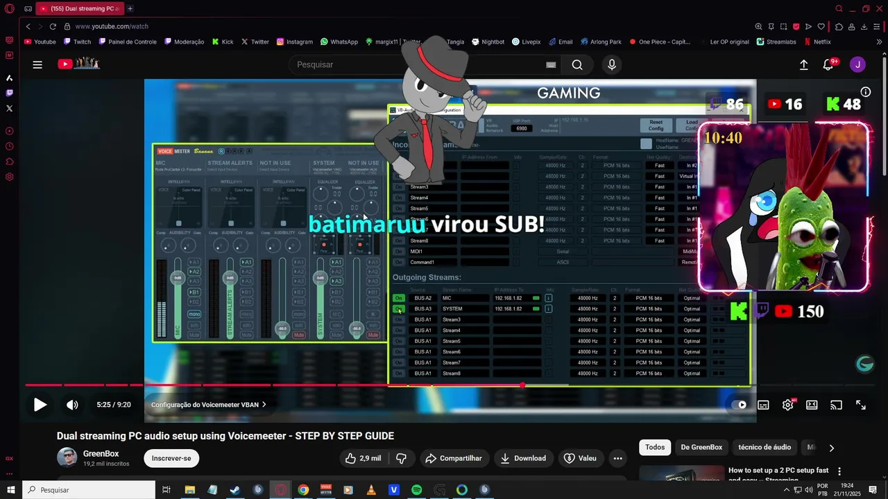Show the video info card icon
The image size is (888, 499).
click(x=866, y=91)
